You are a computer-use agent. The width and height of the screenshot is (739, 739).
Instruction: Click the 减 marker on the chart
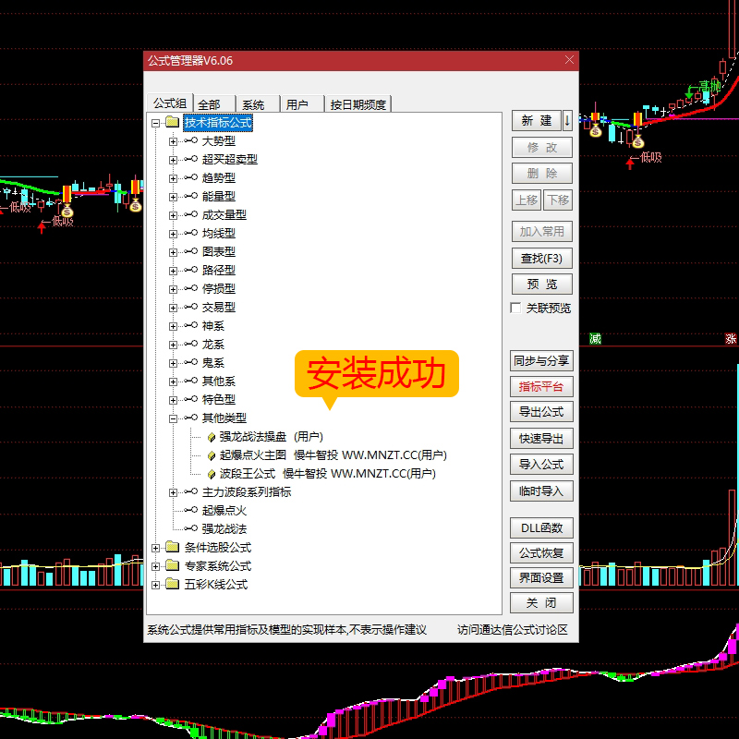pyautogui.click(x=595, y=339)
